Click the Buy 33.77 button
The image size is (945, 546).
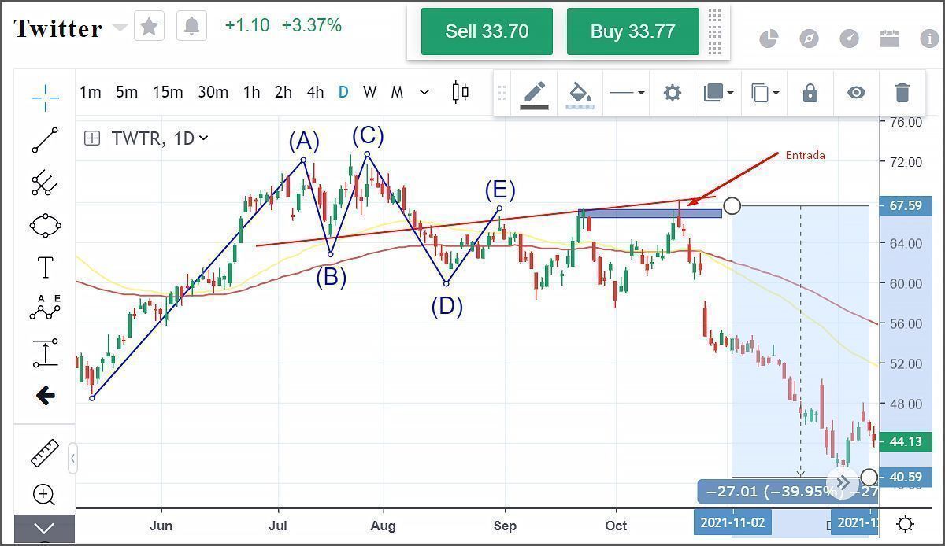[x=633, y=31]
